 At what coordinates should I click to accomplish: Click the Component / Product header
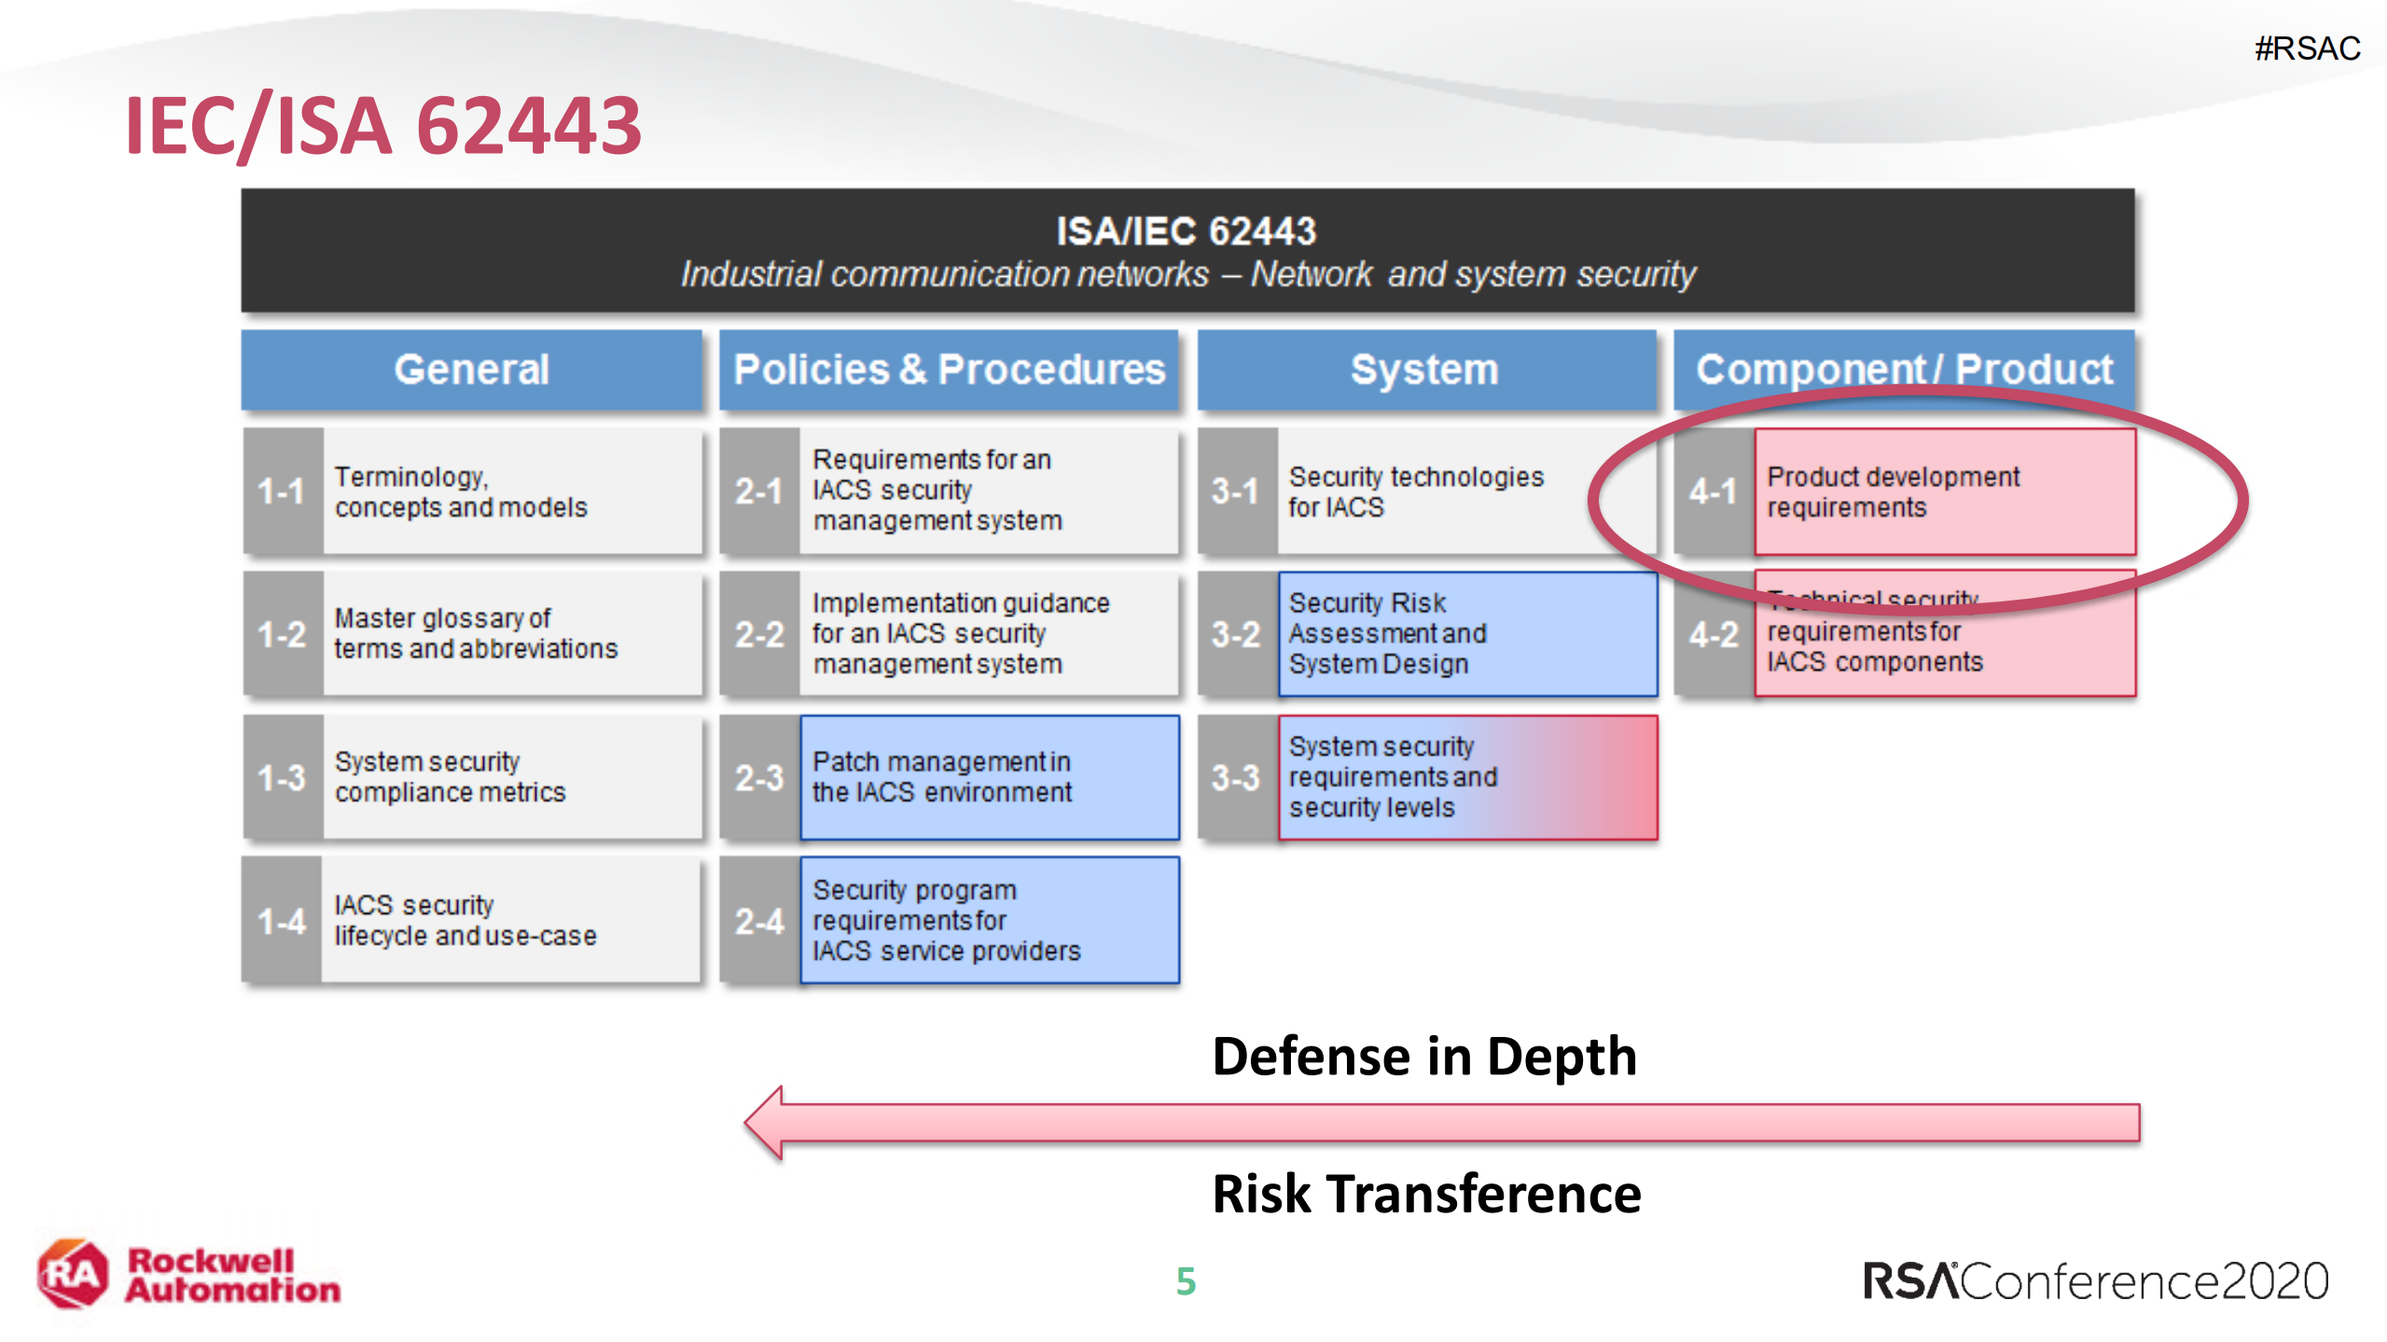(1903, 369)
